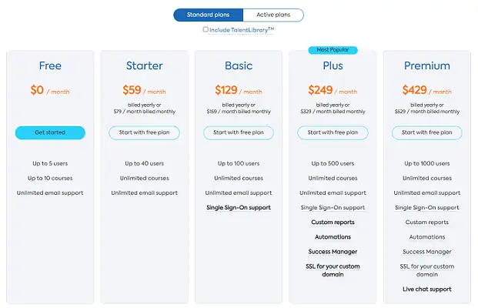Select the Starter plan heading
478x308 pixels.
(x=145, y=65)
